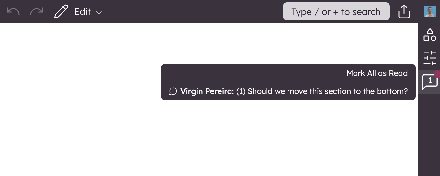Click the speech bubble icon beside Virgin Pereira
Screen dimensions: 440x176
point(173,91)
